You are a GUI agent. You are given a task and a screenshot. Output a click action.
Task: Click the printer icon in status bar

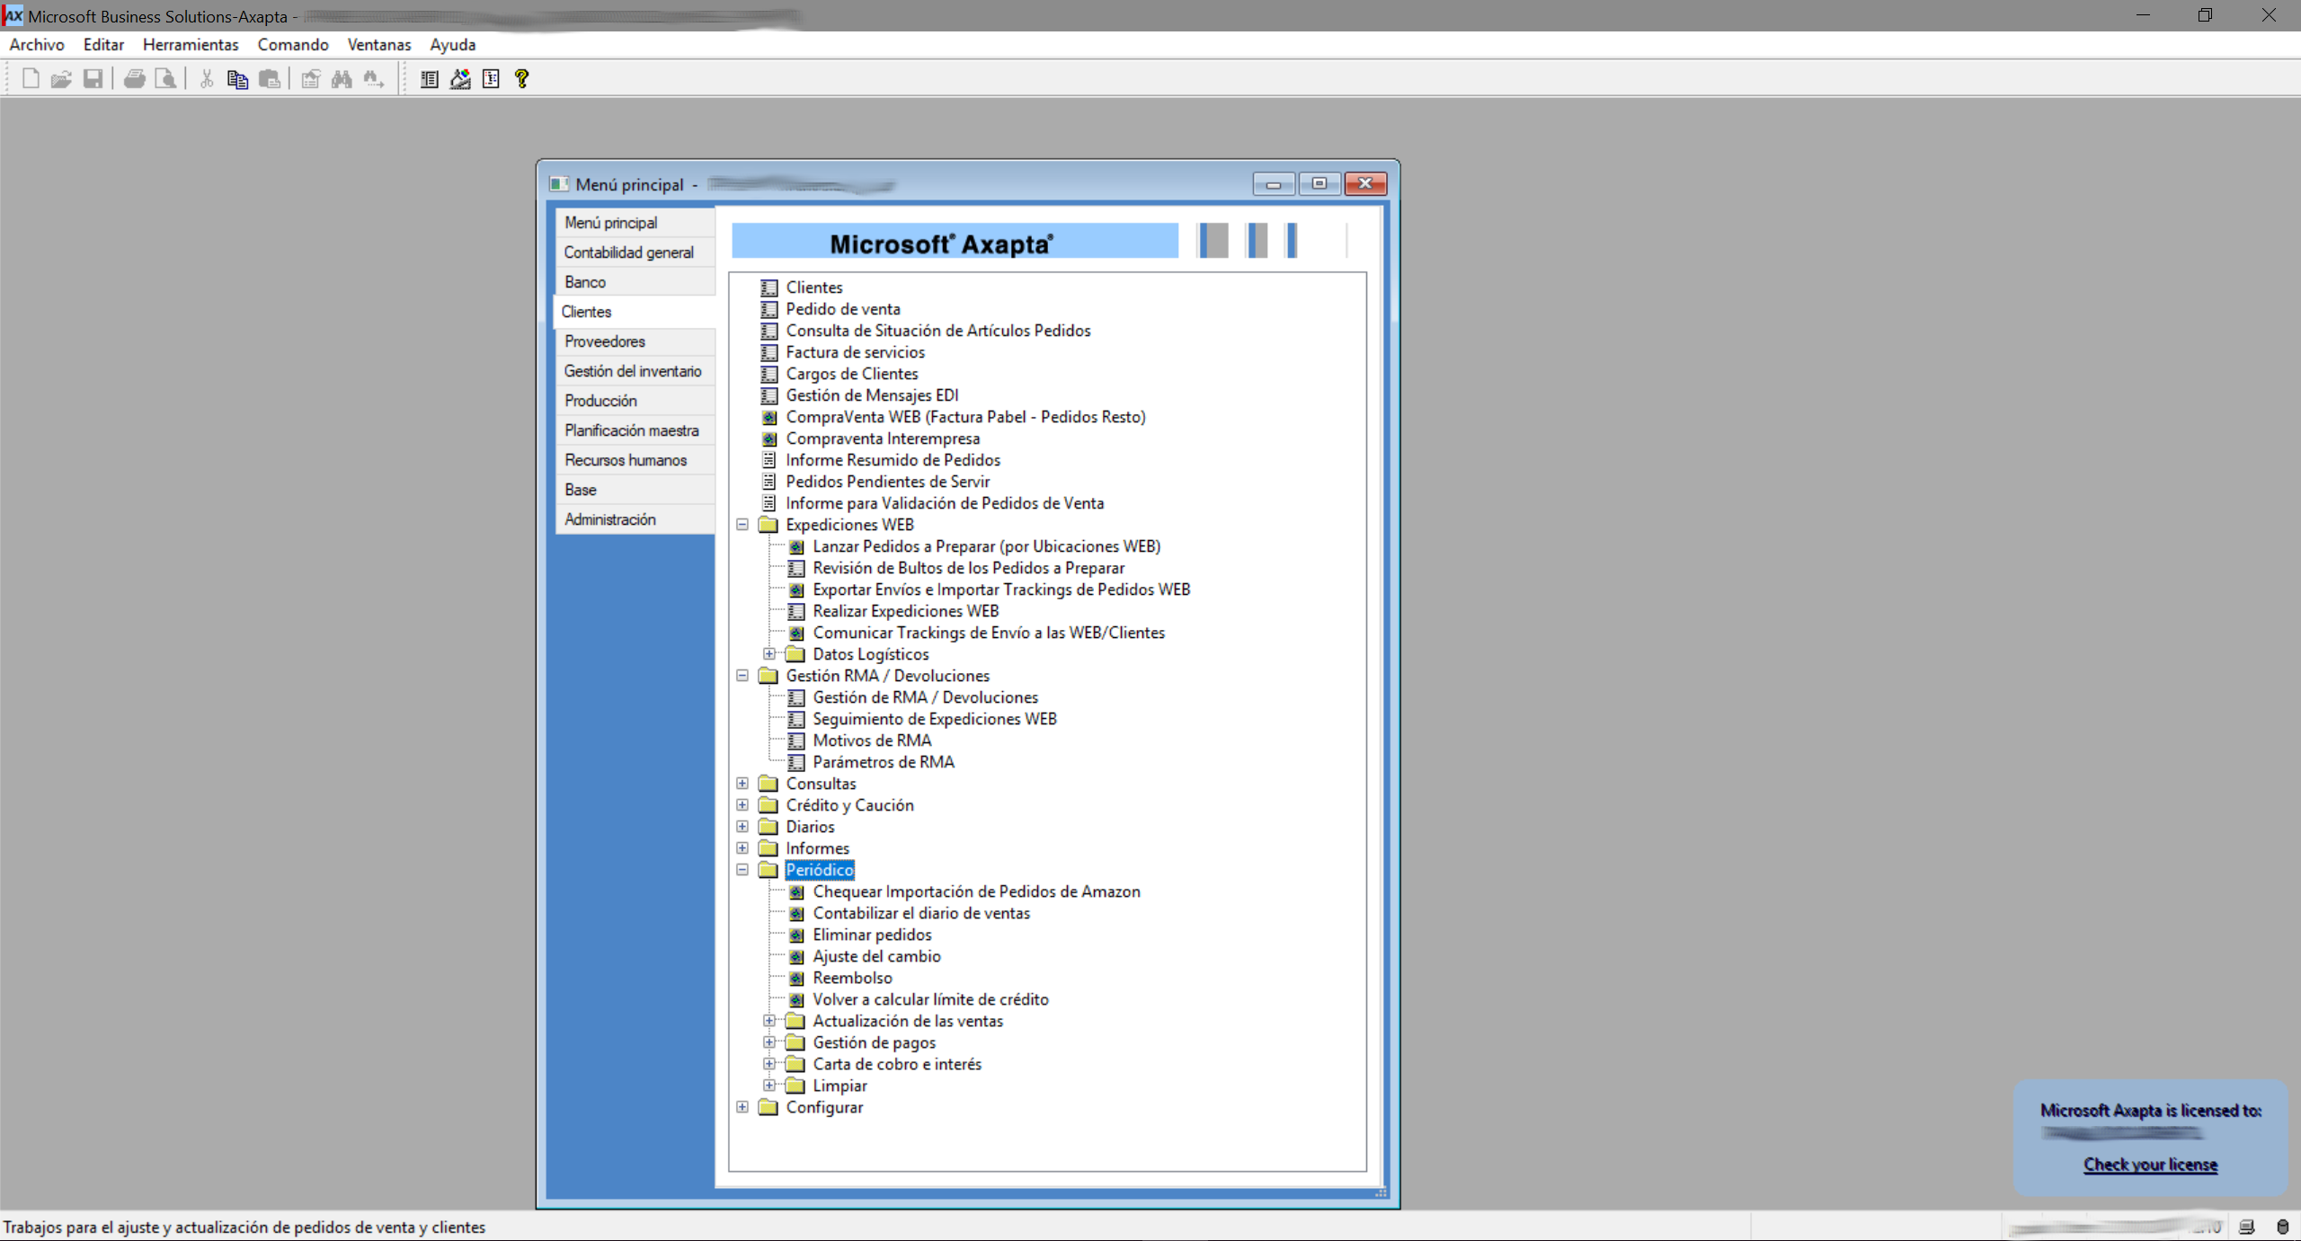pos(2246,1227)
